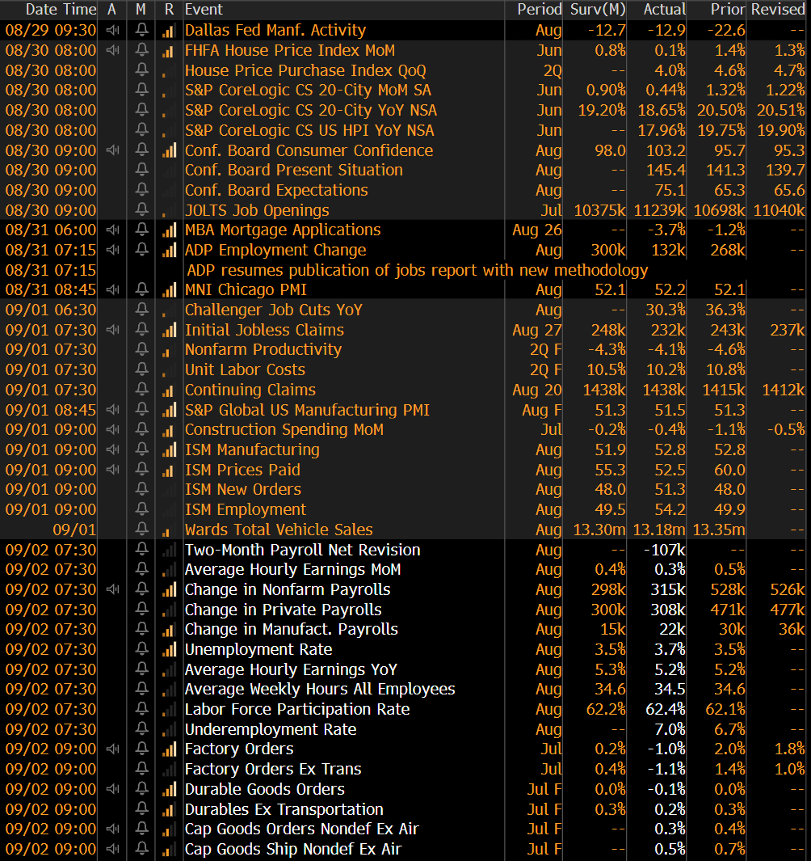811x861 pixels.
Task: Click relevance bars icon for Unemployment Rate
Action: coord(169,649)
